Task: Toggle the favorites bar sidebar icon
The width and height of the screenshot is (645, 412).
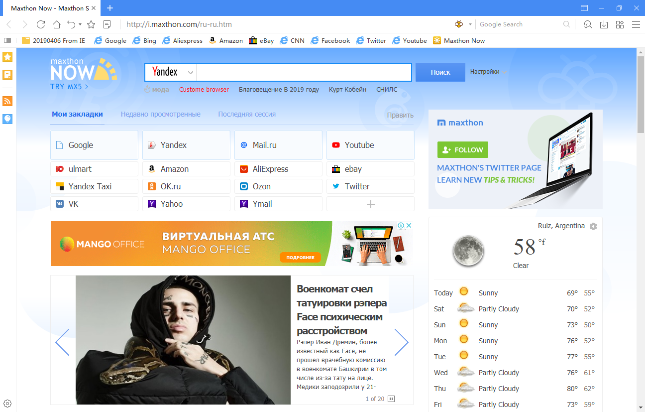Action: click(x=7, y=40)
